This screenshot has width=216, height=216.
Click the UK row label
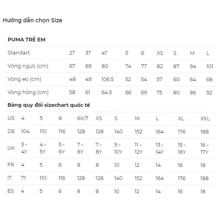coord(11,148)
